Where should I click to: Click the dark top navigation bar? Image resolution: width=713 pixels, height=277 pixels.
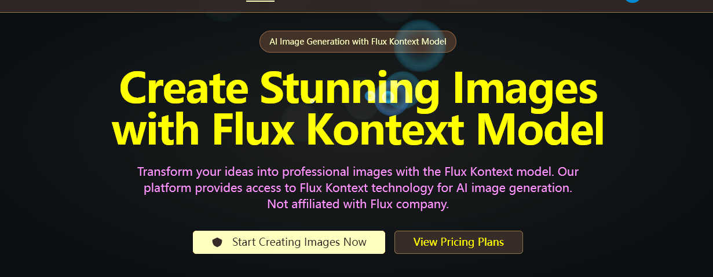(x=356, y=6)
